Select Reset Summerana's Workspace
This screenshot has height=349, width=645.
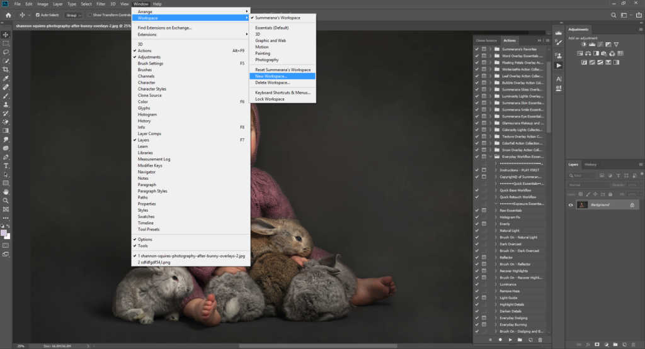click(282, 70)
